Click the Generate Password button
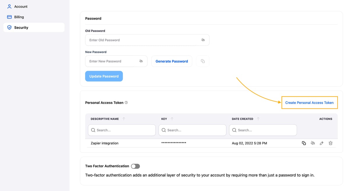This screenshot has width=349, height=191. pyautogui.click(x=172, y=61)
